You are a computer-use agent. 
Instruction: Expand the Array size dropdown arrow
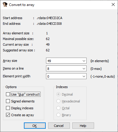pos(84,61)
